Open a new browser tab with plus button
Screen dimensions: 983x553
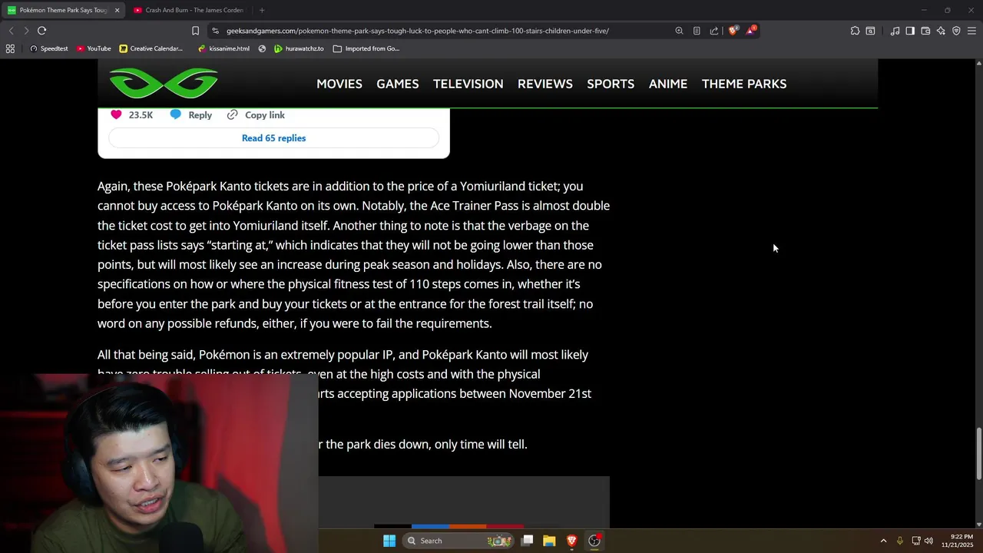[x=262, y=10]
